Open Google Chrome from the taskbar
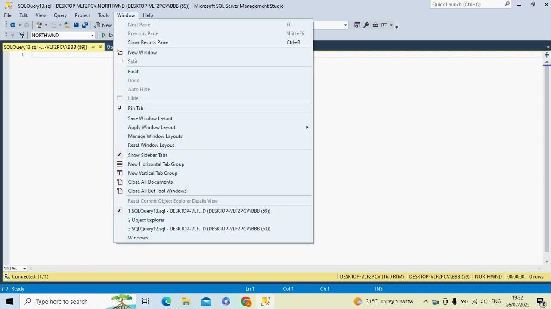551x309 pixels. coord(246,301)
